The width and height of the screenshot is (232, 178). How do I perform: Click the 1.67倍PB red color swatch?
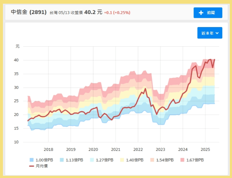pyautogui.click(x=182, y=160)
